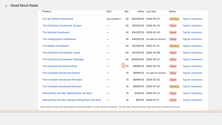Open Selling Plans Ski Wax (Selling Plans Ski Wax)
The height and width of the screenshot is (125, 222).
coord(67,93)
